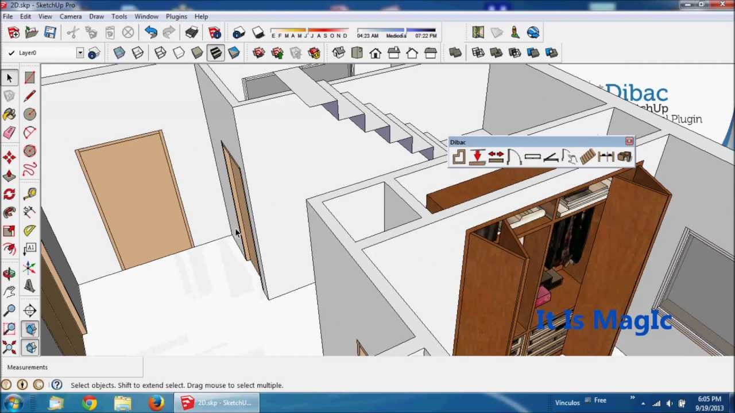Pick the Freehand squiggle tool
This screenshot has height=413, width=735.
click(x=30, y=169)
